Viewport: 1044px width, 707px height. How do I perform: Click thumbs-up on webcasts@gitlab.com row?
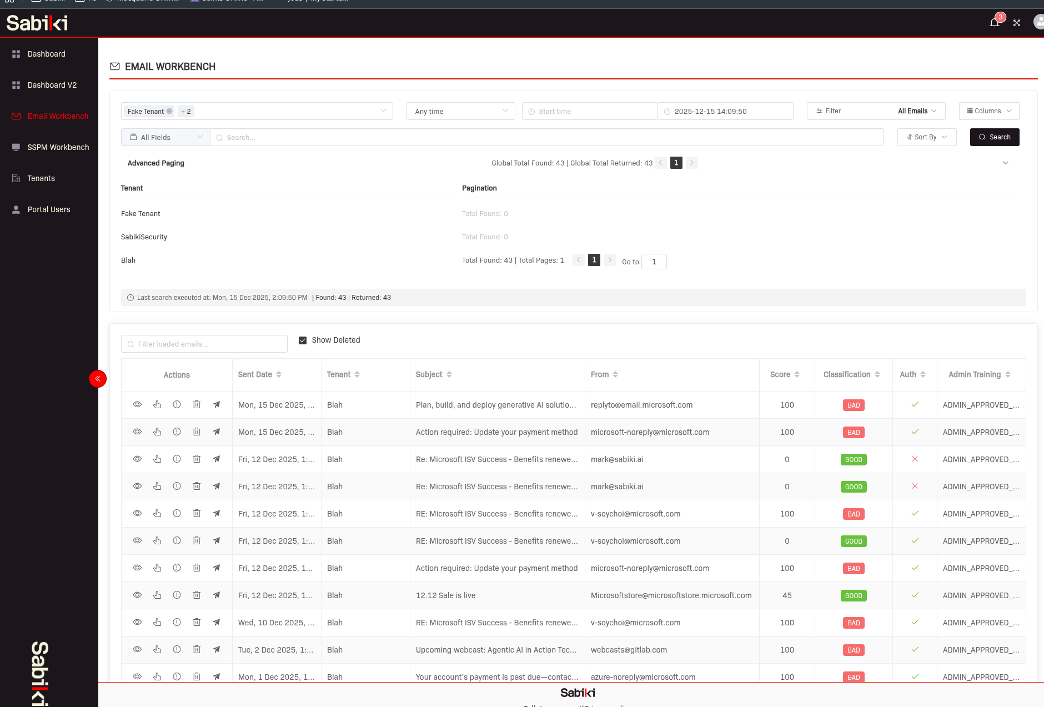(x=157, y=650)
